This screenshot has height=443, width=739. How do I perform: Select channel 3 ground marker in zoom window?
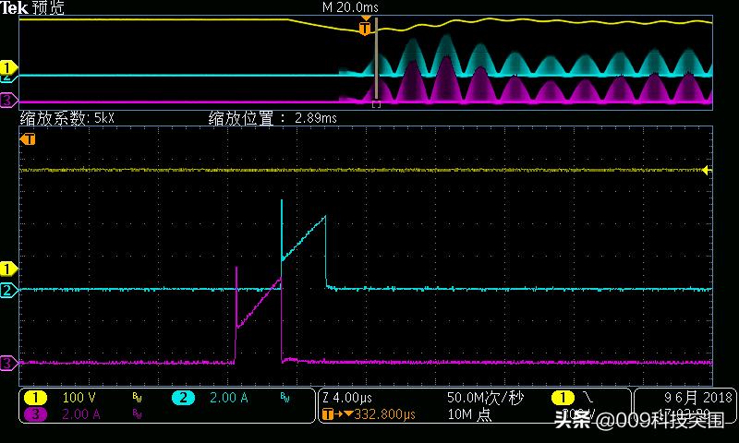pyautogui.click(x=8, y=363)
